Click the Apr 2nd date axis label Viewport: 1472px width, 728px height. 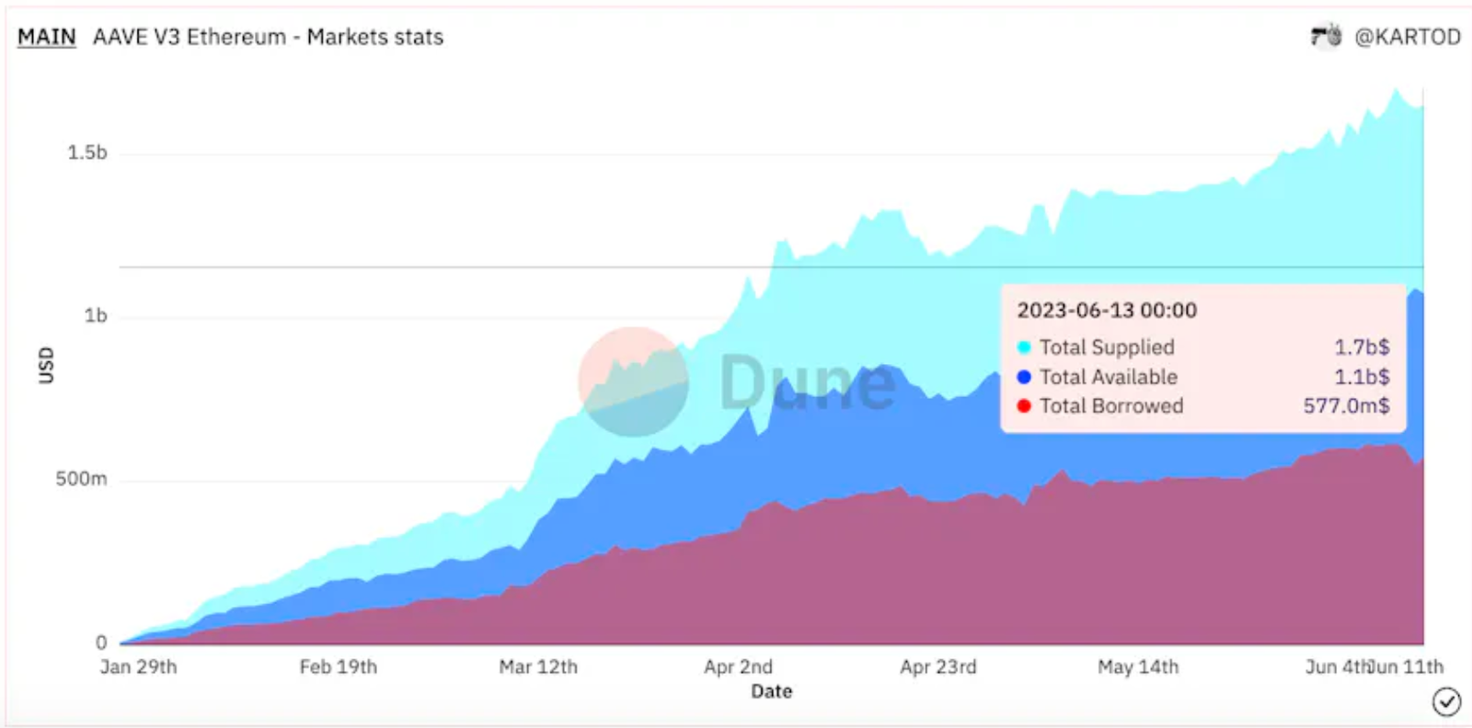tap(738, 667)
